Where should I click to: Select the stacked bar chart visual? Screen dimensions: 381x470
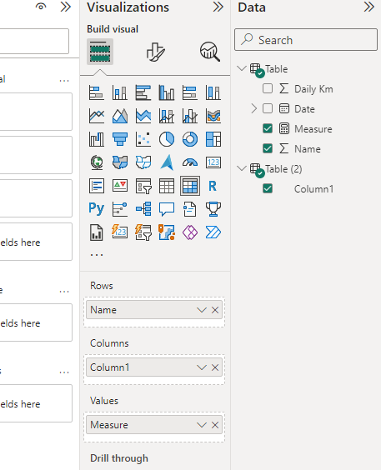click(x=97, y=92)
